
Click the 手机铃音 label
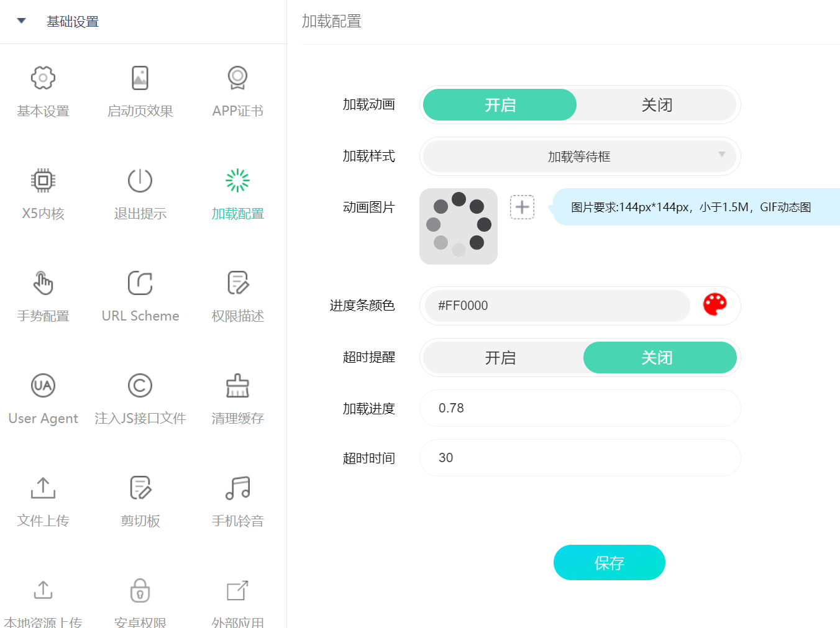point(237,521)
